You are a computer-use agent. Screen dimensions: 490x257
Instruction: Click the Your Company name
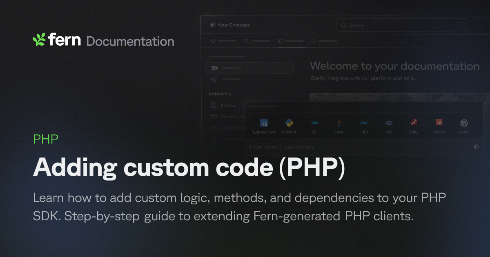[234, 25]
